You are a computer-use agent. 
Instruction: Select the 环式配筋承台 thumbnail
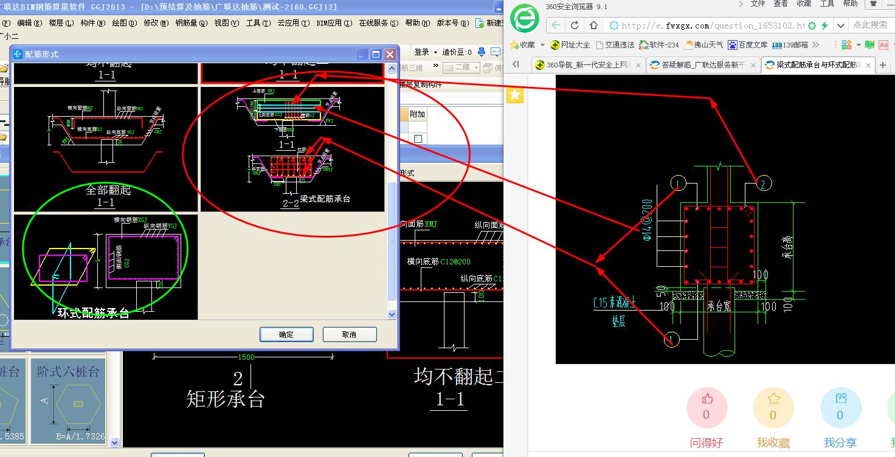[x=106, y=266]
